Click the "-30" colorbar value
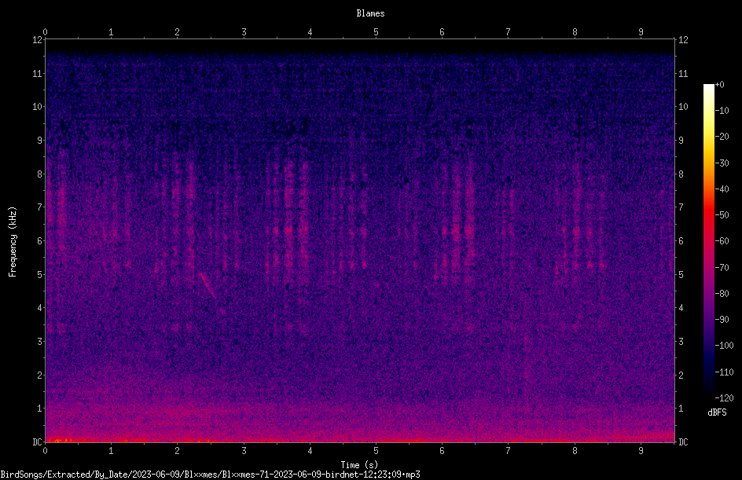Viewport: 742px width, 480px height. pos(722,163)
